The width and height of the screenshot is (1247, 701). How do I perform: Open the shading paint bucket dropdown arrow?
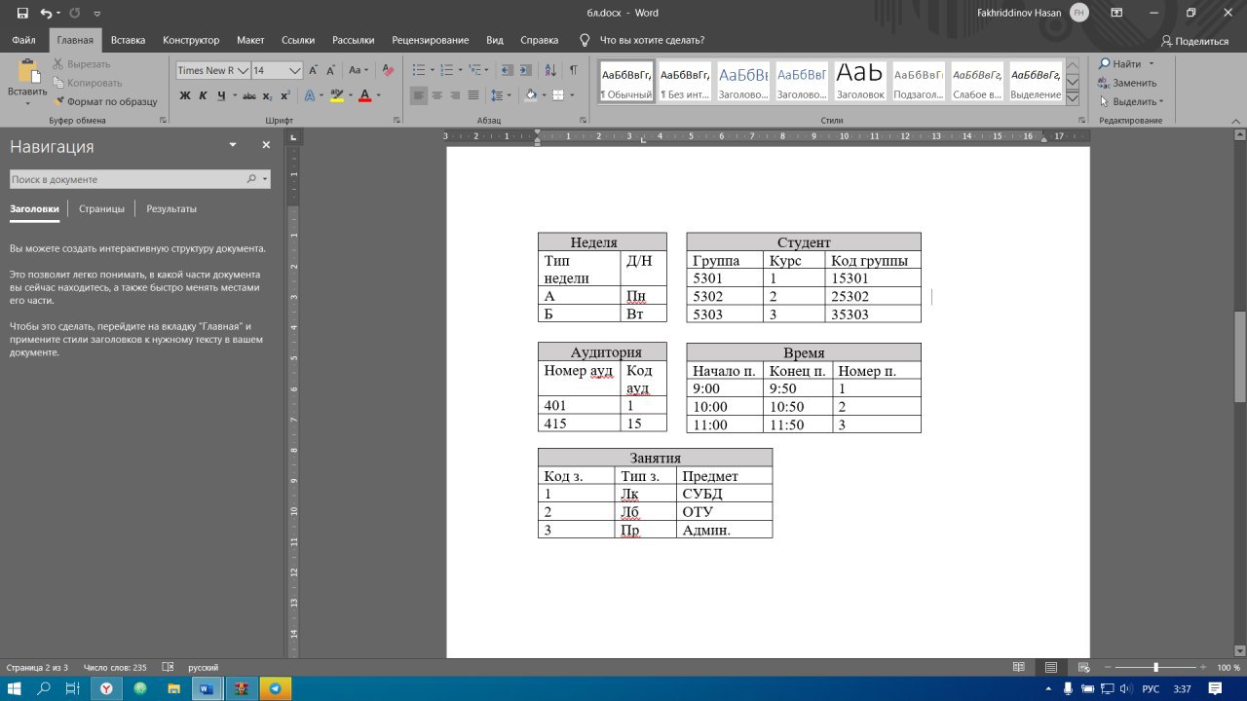point(544,95)
